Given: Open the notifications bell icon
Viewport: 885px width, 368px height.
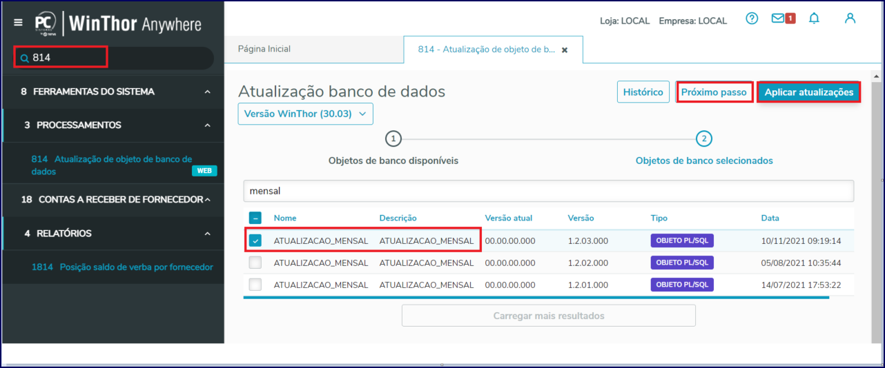Looking at the screenshot, I should [814, 19].
